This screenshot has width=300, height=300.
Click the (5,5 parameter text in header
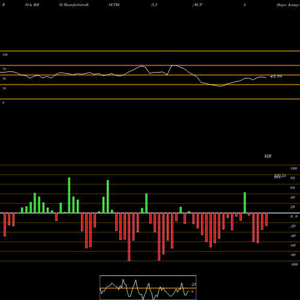(x=154, y=5)
